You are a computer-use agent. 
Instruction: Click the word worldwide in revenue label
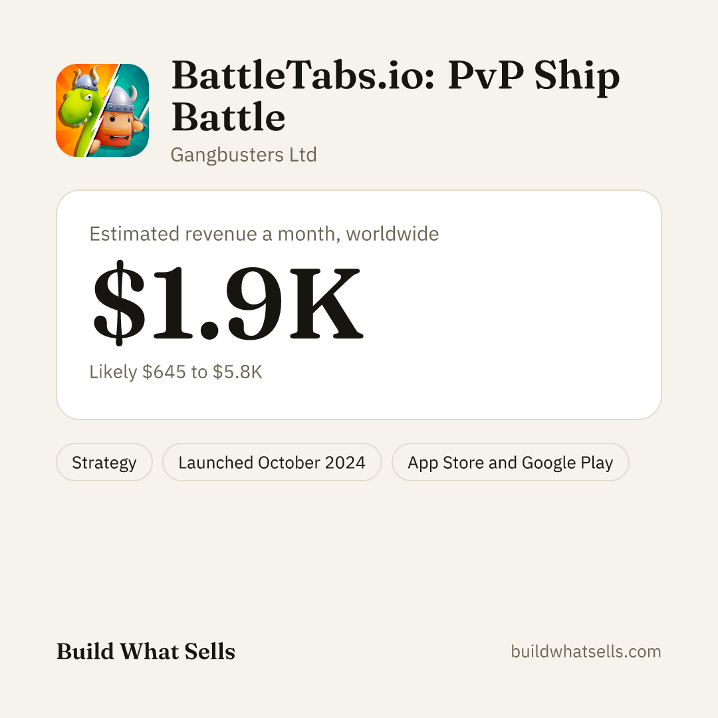(x=392, y=234)
